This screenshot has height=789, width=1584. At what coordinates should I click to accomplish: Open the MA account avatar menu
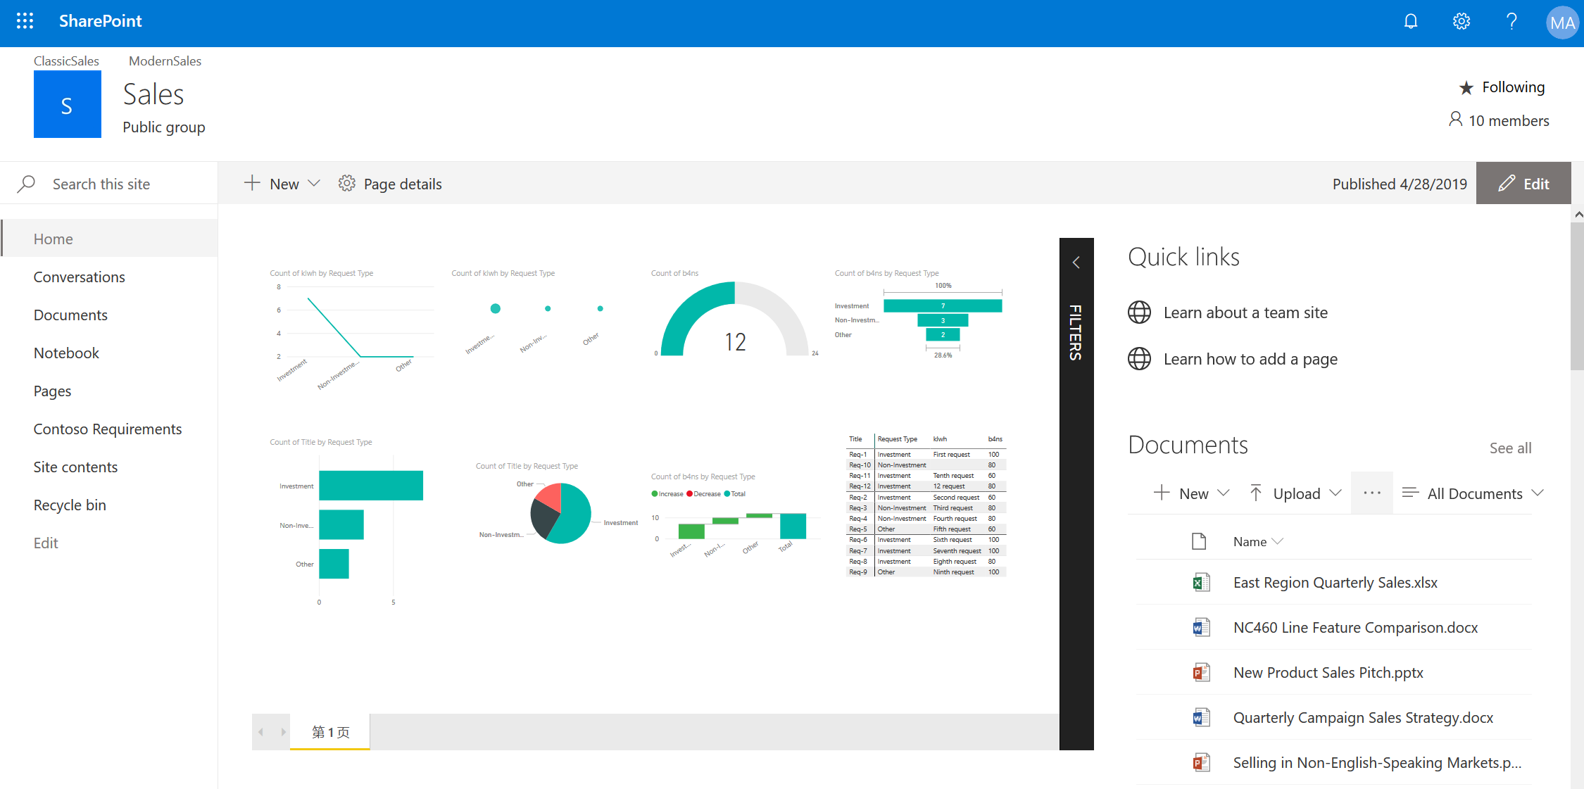pos(1561,22)
